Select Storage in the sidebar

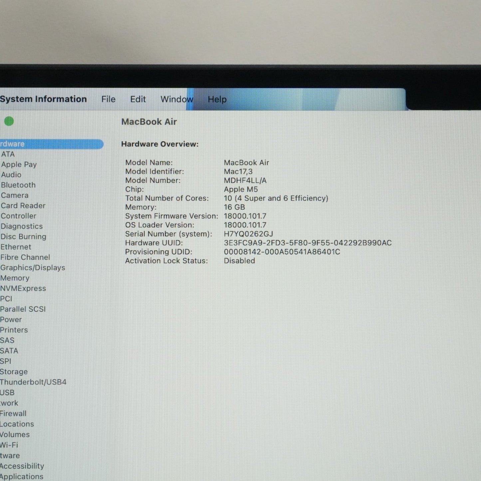click(x=14, y=371)
